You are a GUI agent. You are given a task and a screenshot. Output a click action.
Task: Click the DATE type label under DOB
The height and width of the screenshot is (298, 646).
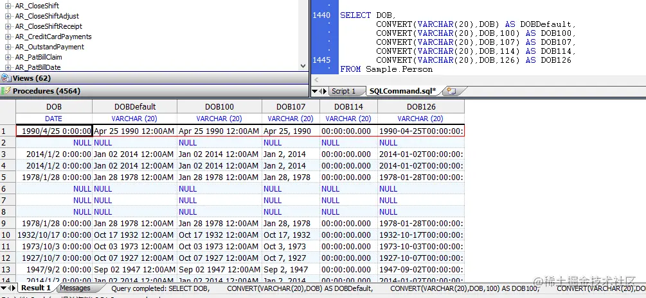[54, 119]
